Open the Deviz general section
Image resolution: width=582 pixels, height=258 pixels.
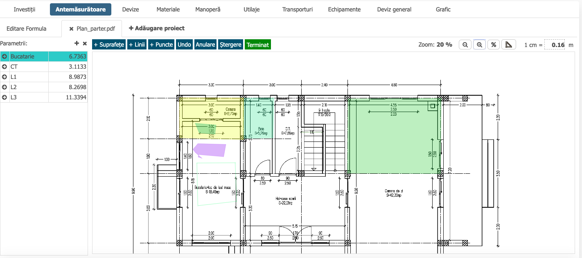click(x=394, y=9)
